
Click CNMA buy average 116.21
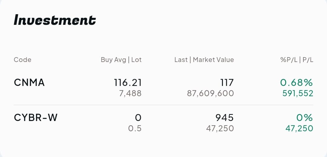128,82
